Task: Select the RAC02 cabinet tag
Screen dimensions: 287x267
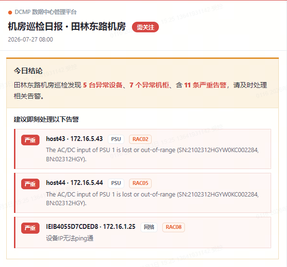Action: [140, 139]
